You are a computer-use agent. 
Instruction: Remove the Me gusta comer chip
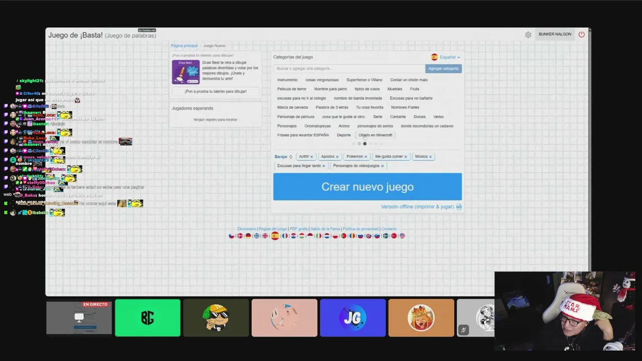pyautogui.click(x=406, y=157)
